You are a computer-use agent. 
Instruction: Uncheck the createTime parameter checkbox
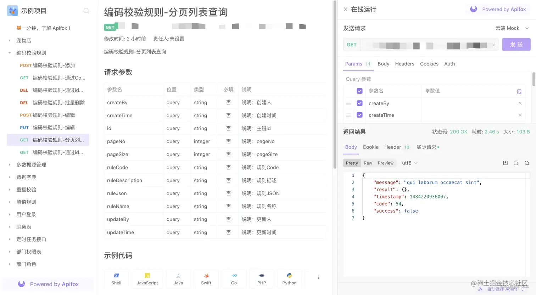(359, 115)
